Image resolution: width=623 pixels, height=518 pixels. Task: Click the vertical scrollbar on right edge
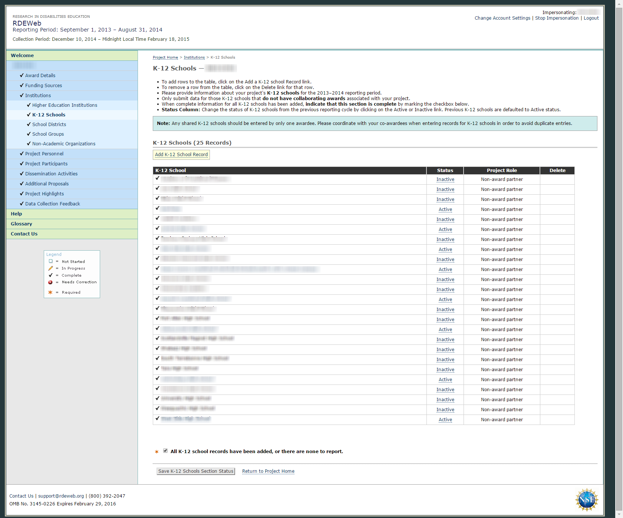(x=619, y=260)
